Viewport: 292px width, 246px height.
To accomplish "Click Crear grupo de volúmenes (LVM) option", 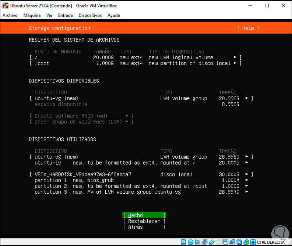I will point(81,122).
